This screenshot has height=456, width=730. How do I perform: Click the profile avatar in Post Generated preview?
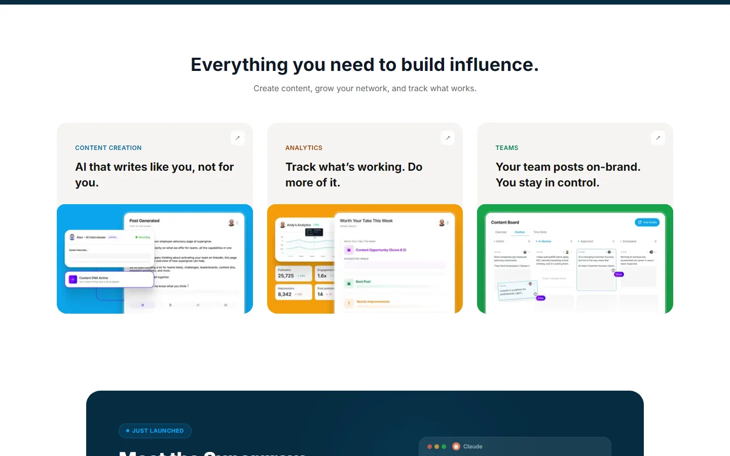click(232, 222)
